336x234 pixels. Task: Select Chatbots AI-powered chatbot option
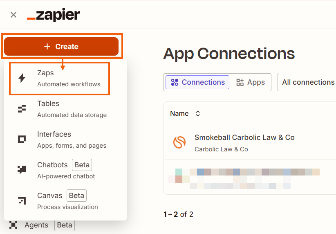point(65,170)
